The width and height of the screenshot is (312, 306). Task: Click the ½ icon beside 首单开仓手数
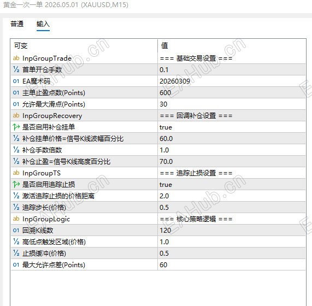point(16,69)
